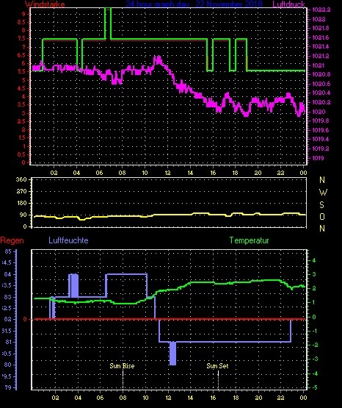Click hour label 20 under the wind graph
This screenshot has width=342, height=408.
(x=258, y=173)
